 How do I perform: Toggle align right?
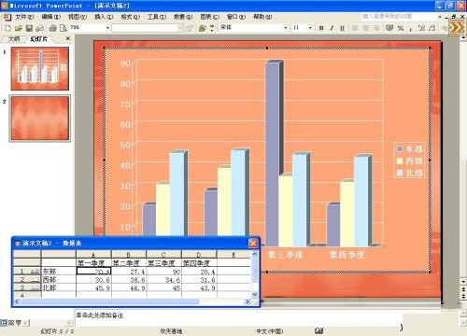(x=376, y=28)
